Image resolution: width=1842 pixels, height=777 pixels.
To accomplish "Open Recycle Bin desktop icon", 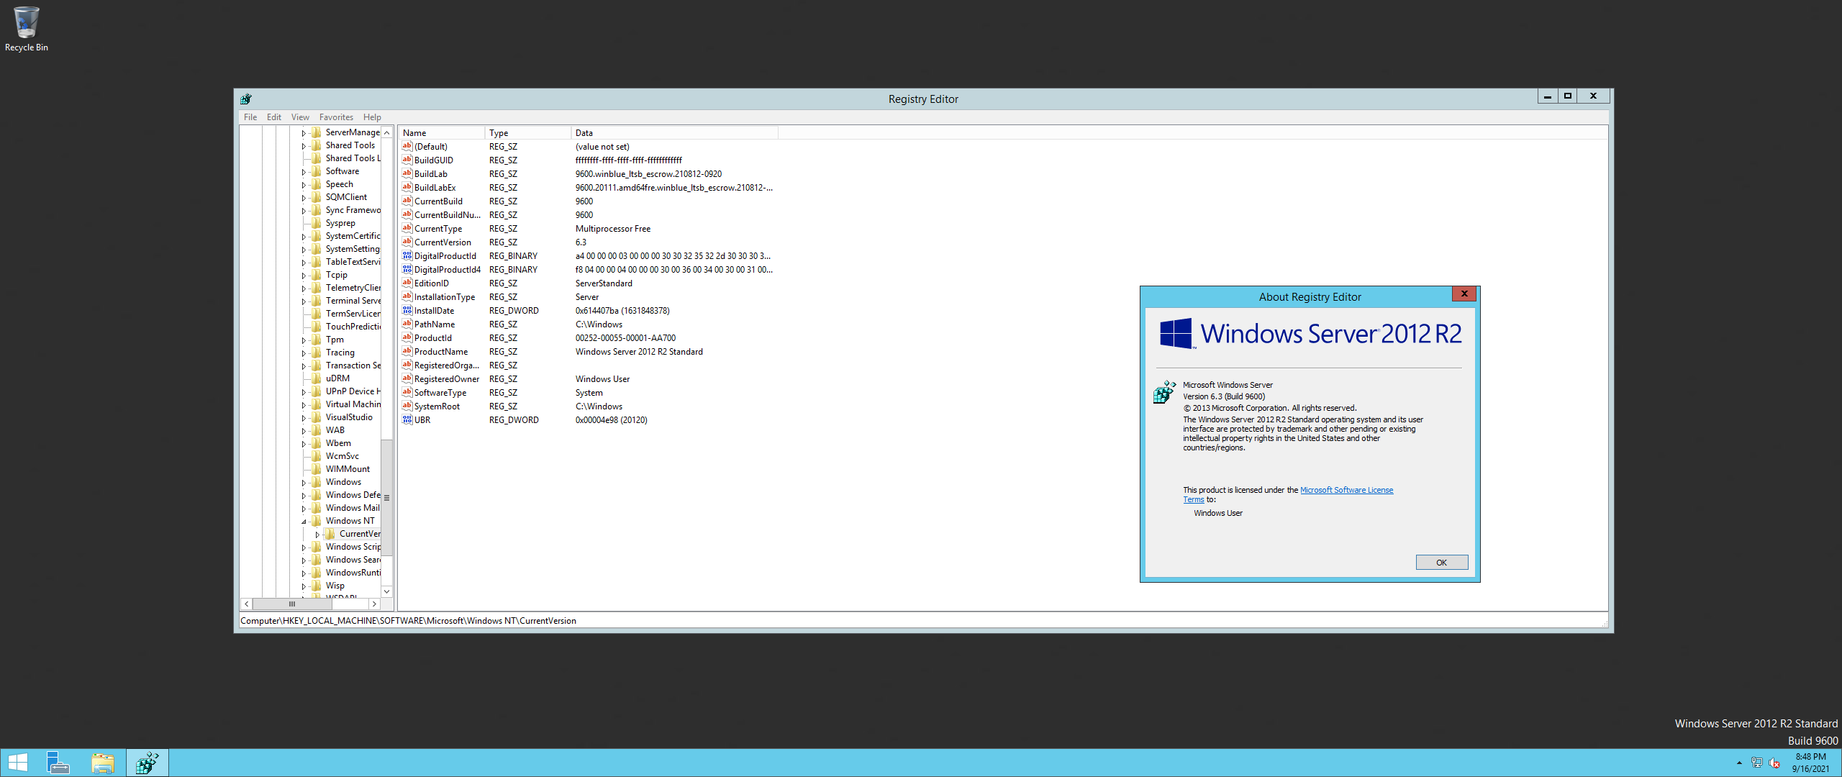I will (26, 29).
